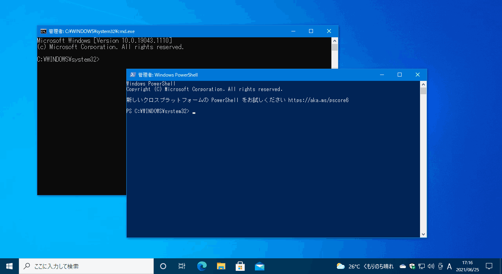
Task: Click the https://aka.ms/pscore6 URL text
Action: pyautogui.click(x=318, y=100)
